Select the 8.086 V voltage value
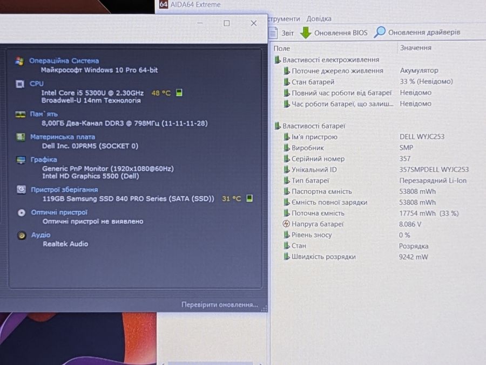 click(410, 224)
